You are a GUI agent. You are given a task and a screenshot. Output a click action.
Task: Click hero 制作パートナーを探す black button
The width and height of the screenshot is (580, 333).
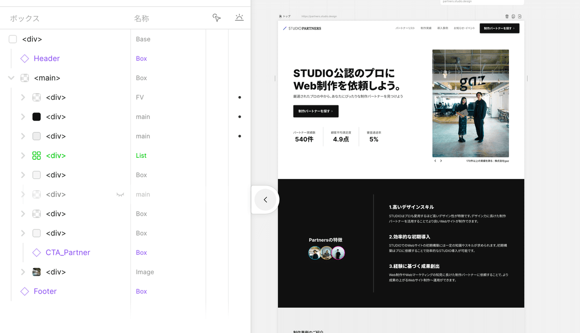(x=316, y=111)
